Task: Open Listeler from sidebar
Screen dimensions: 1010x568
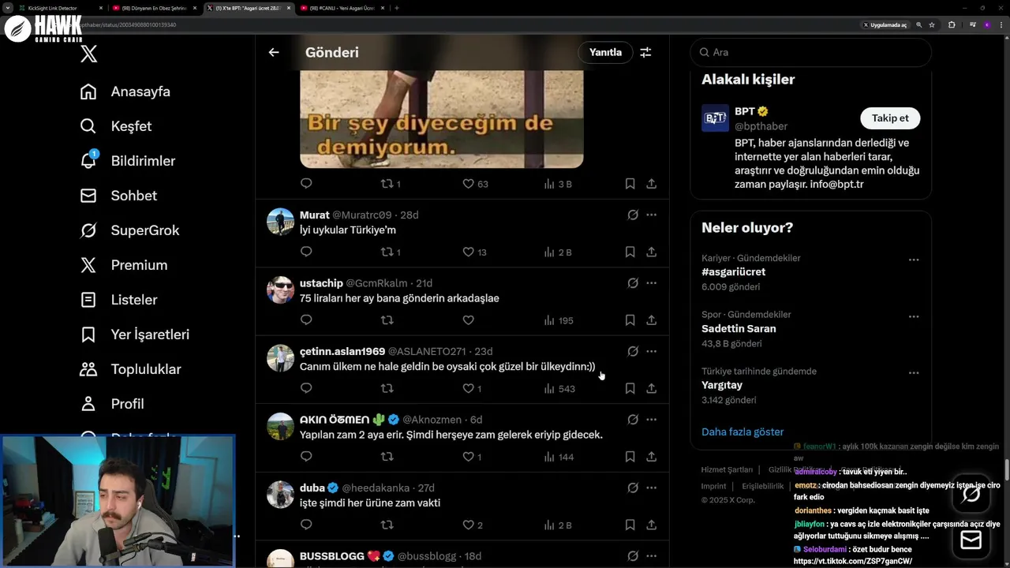Action: click(119, 300)
